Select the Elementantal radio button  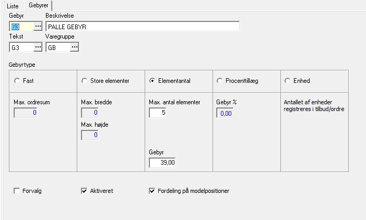(x=152, y=81)
